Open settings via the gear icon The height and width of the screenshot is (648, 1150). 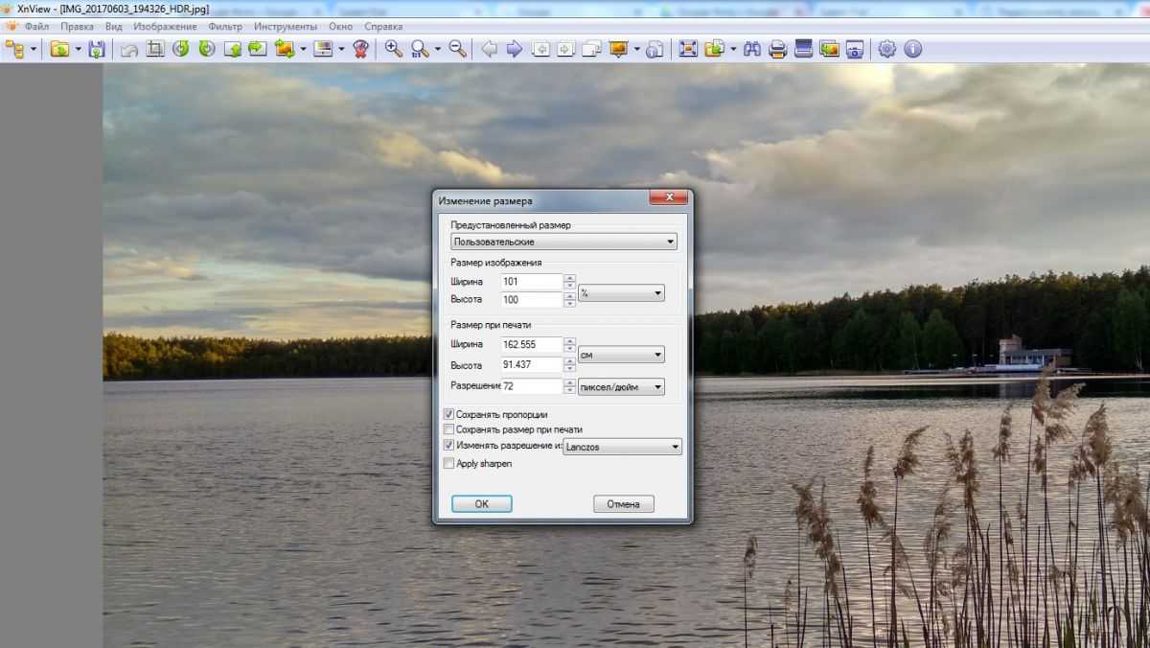tap(887, 49)
